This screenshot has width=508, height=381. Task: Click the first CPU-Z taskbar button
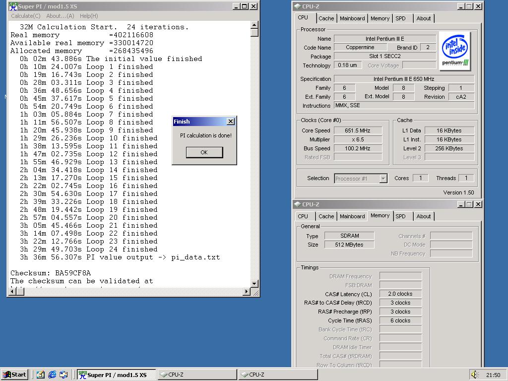(197, 375)
